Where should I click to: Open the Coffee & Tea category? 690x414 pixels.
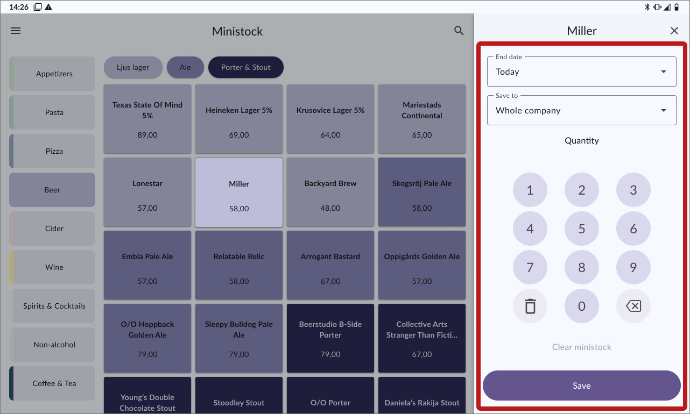click(x=52, y=383)
